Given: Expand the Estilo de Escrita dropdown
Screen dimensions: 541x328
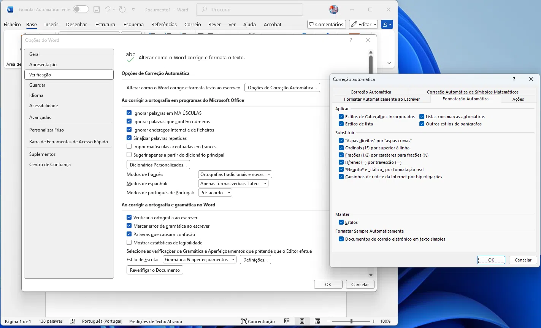Looking at the screenshot, I should click(x=199, y=260).
